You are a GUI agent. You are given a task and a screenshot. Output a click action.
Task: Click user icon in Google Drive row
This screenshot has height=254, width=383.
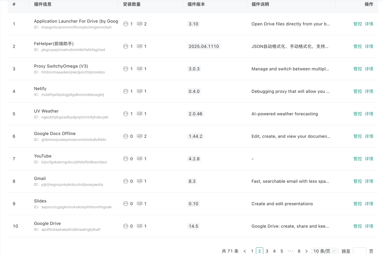tap(126, 226)
